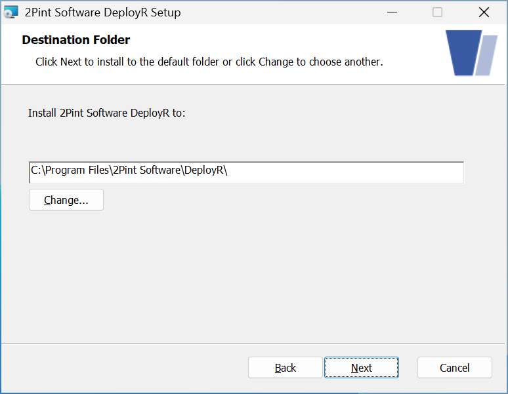Click the 2Pint Software logo graphic
Image resolution: width=508 pixels, height=394 pixels.
(471, 53)
